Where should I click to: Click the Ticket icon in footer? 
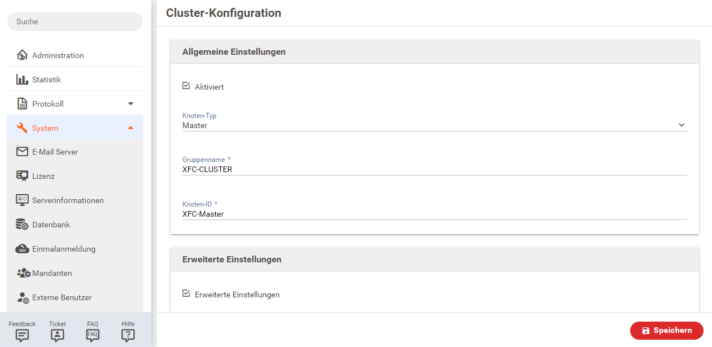(57, 335)
